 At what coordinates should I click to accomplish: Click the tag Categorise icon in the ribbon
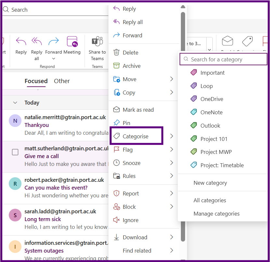(x=248, y=41)
